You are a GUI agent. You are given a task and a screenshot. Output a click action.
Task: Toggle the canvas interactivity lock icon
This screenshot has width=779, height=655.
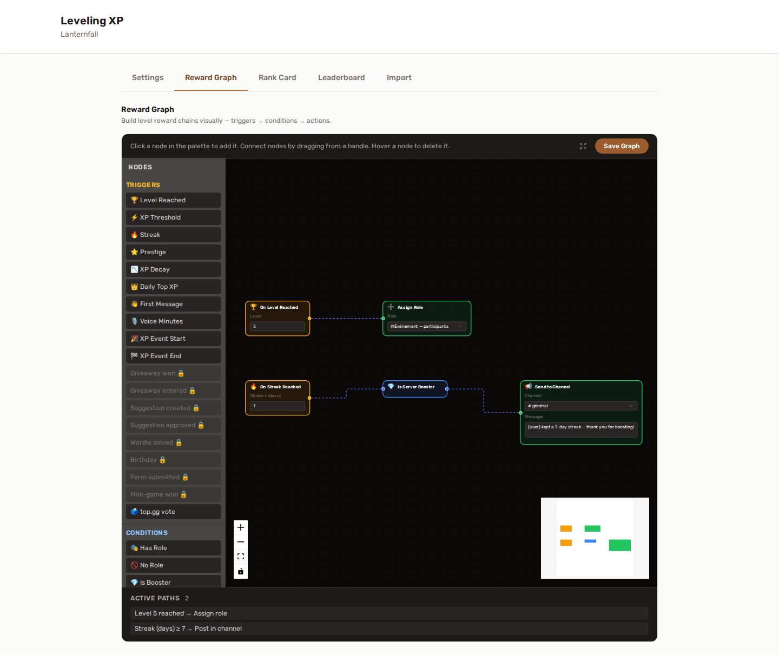coord(241,571)
